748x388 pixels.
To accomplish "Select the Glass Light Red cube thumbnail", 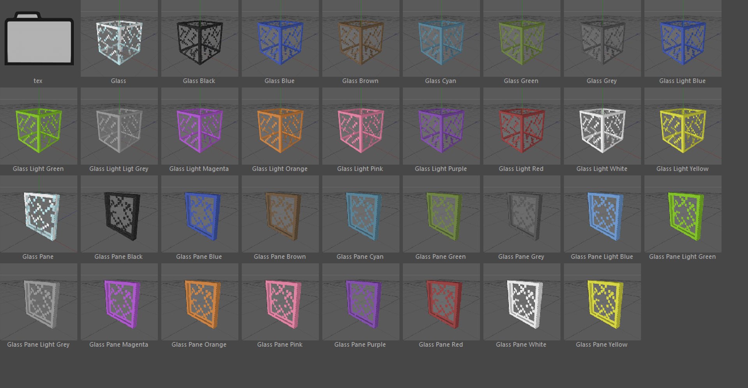I will coord(522,126).
